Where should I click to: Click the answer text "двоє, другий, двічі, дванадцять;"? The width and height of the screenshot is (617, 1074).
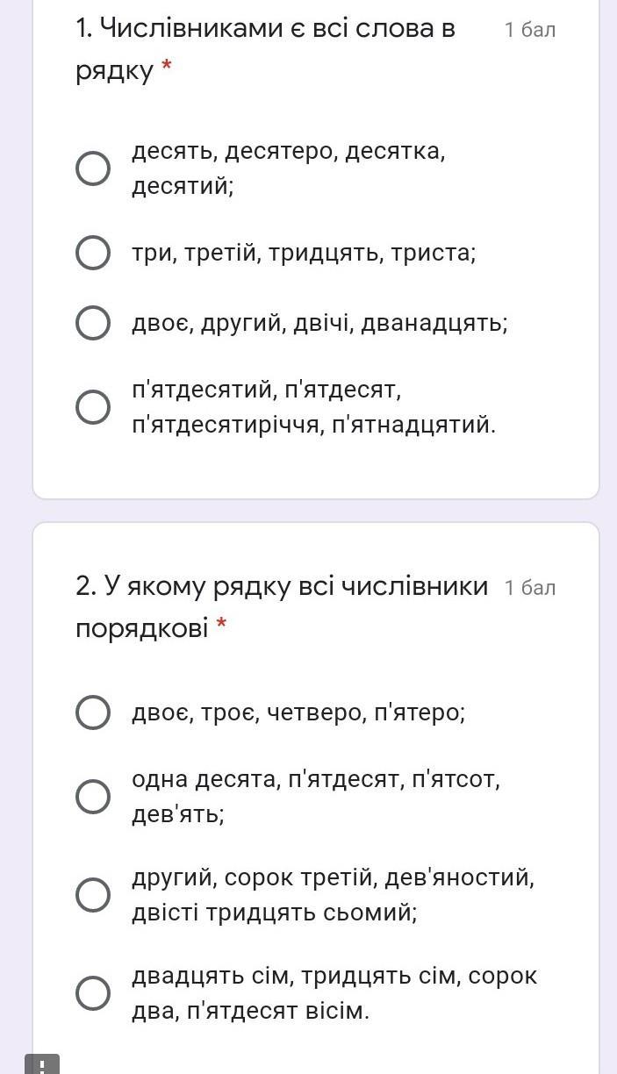click(319, 323)
